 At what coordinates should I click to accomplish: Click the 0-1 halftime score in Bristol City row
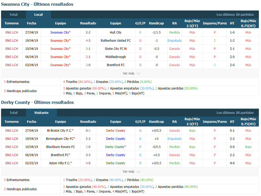[232, 131]
